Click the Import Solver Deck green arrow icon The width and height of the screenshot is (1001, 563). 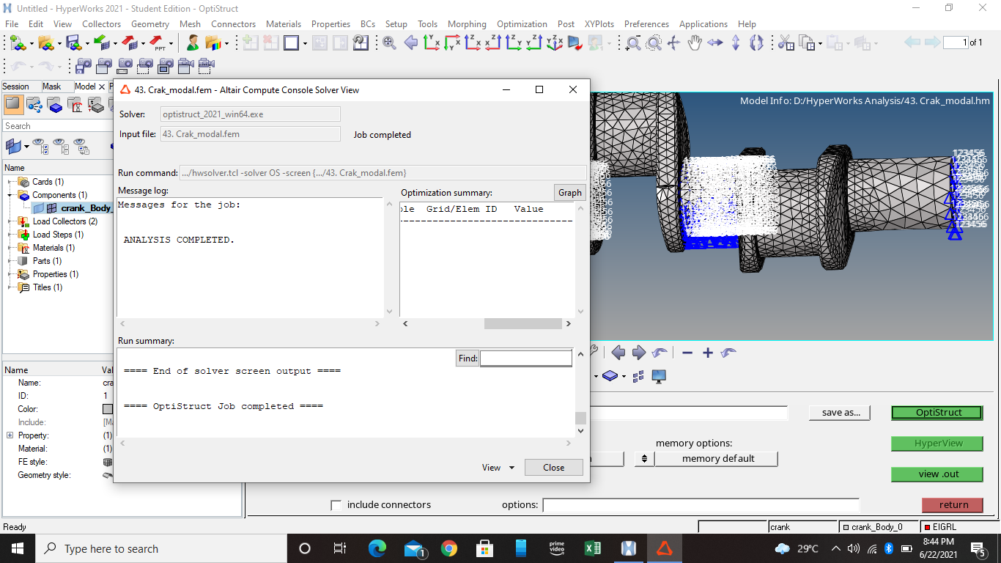click(x=101, y=43)
